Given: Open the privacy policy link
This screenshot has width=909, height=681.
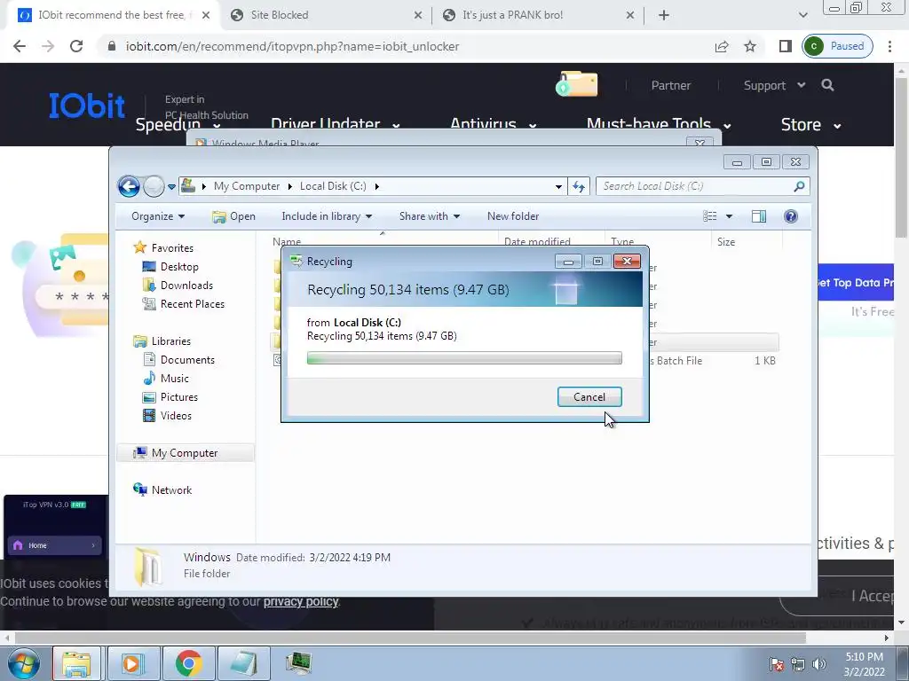Looking at the screenshot, I should pyautogui.click(x=301, y=602).
